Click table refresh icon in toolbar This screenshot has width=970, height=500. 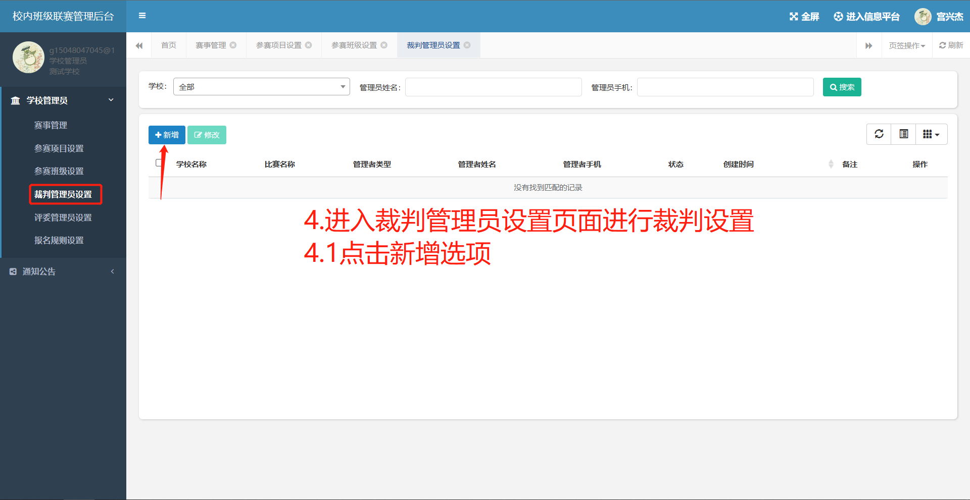pos(879,134)
